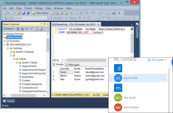Save the query with the Save icon
The image size is (173, 113).
[23, 13]
